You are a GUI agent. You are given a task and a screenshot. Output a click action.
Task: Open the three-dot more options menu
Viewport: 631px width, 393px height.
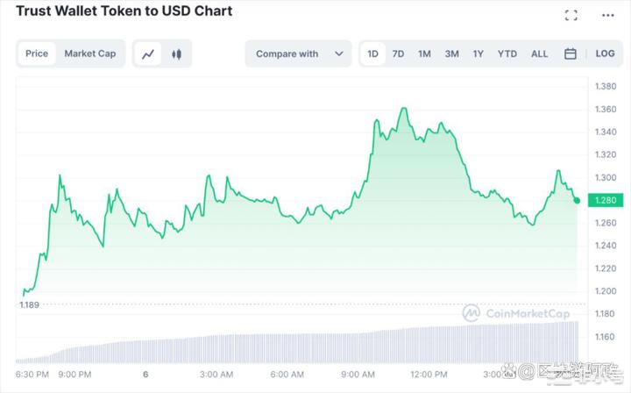click(608, 15)
